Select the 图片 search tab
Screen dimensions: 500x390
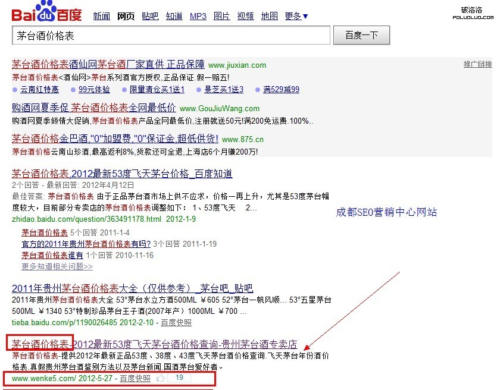coord(221,16)
